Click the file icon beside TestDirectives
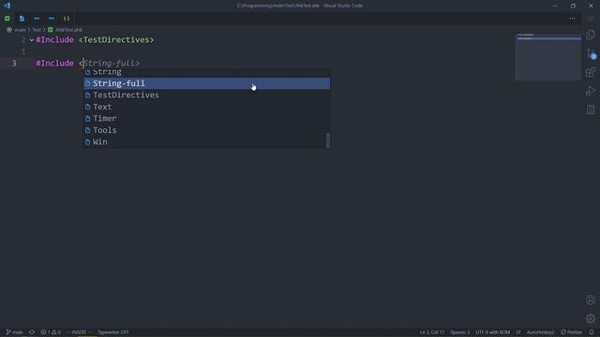This screenshot has width=600, height=337. point(87,95)
